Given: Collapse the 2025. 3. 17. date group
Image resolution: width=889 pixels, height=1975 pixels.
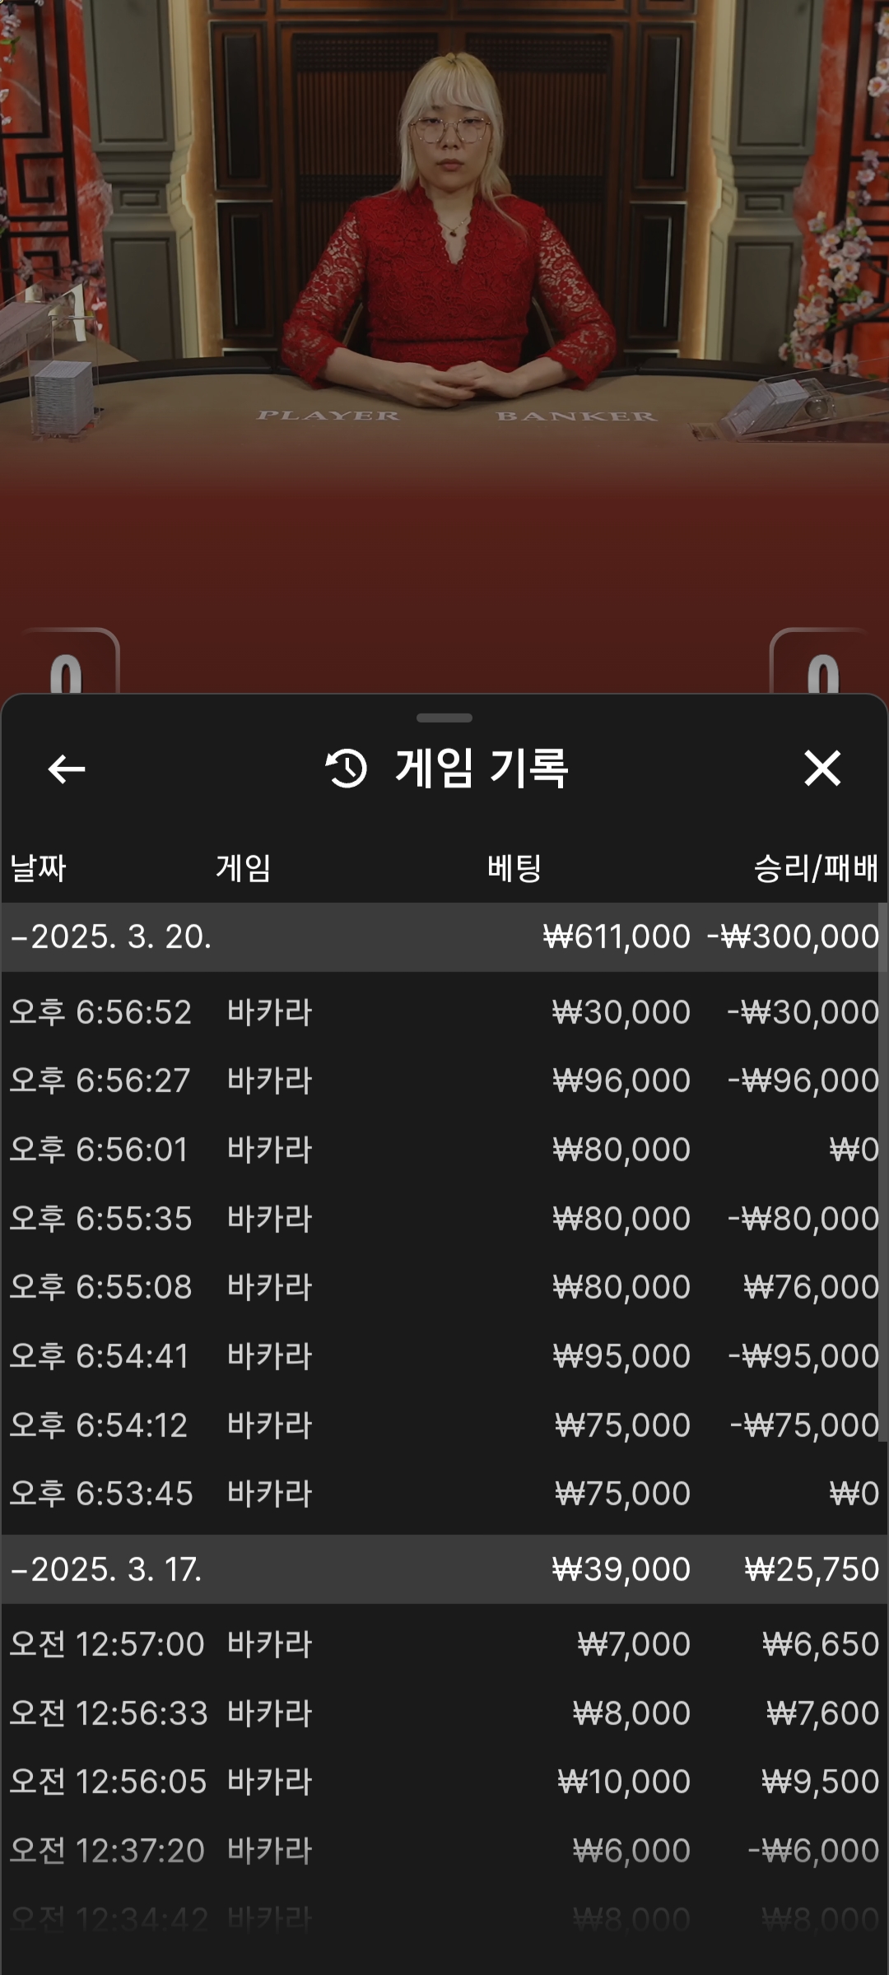Looking at the screenshot, I should (x=107, y=1569).
